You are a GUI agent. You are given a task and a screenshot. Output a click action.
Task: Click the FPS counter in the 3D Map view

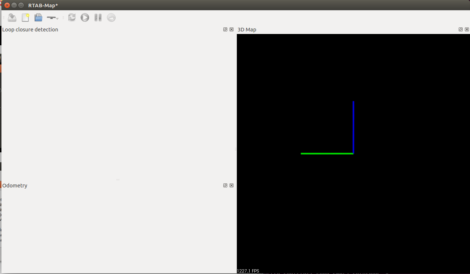pyautogui.click(x=248, y=271)
